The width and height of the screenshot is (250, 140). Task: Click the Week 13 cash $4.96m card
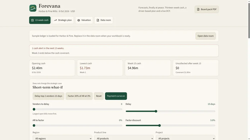click(x=148, y=68)
